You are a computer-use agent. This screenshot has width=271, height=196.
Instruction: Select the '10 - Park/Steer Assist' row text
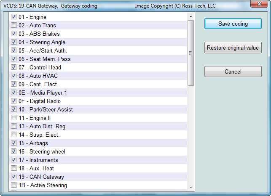click(46, 109)
